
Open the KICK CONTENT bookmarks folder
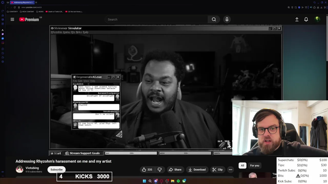click(27, 11)
